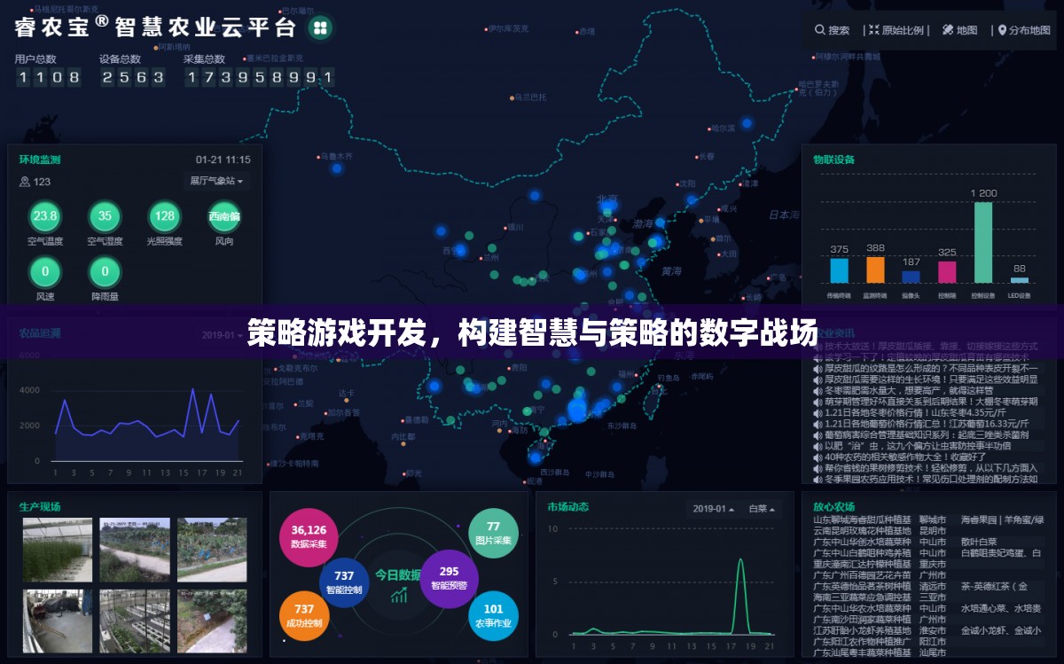Screen dimensions: 1064x664
Task: Click speaker icon for 厚皮甜瓜需要这样的生长环境 news
Action: click(818, 379)
